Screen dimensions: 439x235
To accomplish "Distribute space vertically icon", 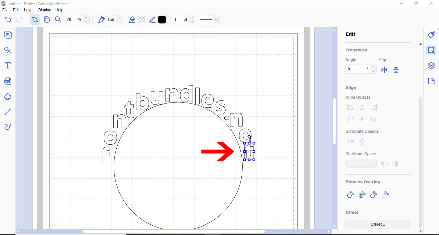I will tap(396, 164).
